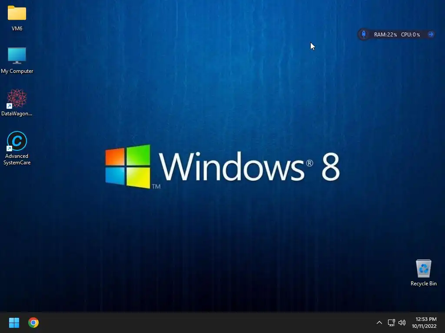Select the Recycle Bin icon
445x333 pixels.
(x=423, y=268)
